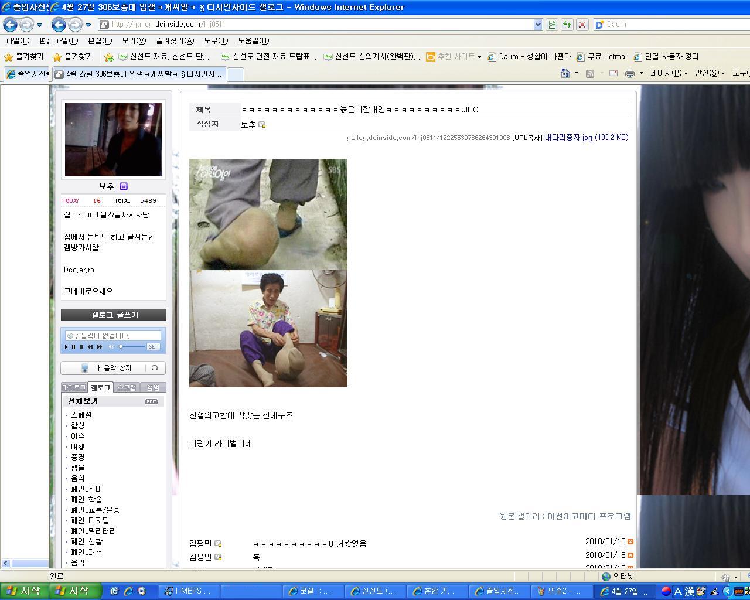Switch to the 마이로그 tab
750x600 pixels.
(74, 387)
